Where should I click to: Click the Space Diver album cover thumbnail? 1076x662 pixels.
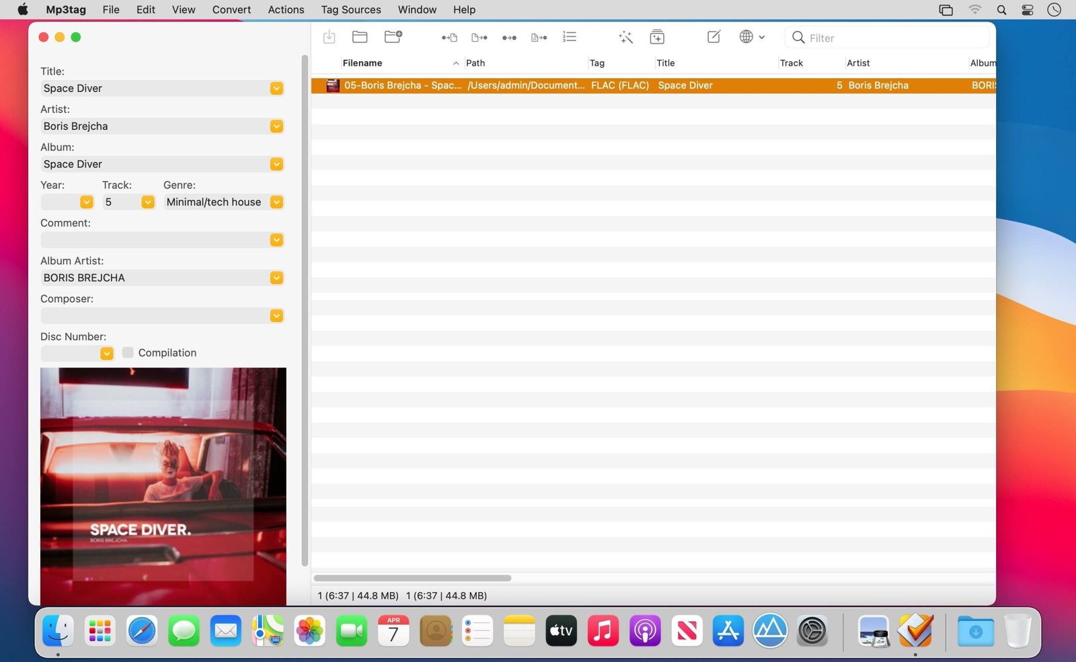click(163, 487)
